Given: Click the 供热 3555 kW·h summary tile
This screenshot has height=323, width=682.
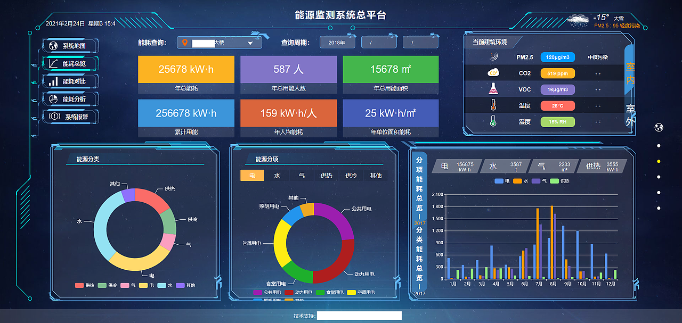Looking at the screenshot, I should (x=602, y=167).
